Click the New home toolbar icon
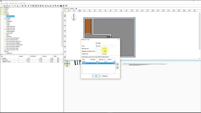Screen dimensions: 201x113 coord(2,6)
